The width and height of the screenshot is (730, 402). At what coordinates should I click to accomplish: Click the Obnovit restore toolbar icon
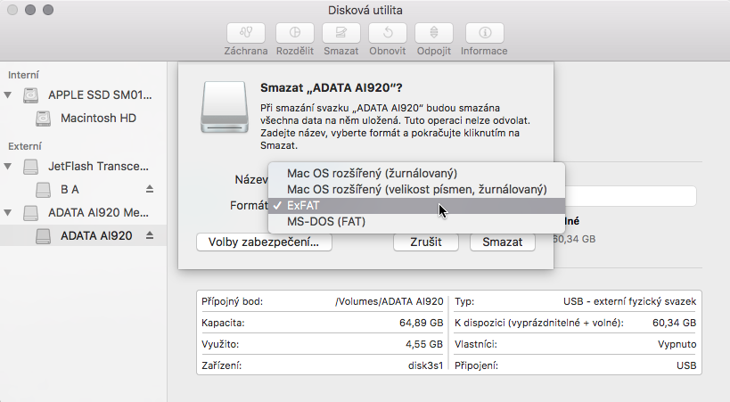[388, 33]
